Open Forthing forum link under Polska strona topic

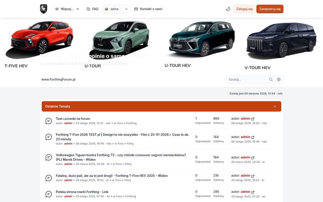131,197
